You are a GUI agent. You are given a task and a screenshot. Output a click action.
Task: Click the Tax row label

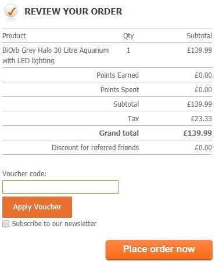pos(133,118)
